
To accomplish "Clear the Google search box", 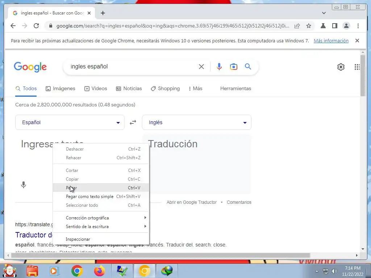I will tap(201, 67).
